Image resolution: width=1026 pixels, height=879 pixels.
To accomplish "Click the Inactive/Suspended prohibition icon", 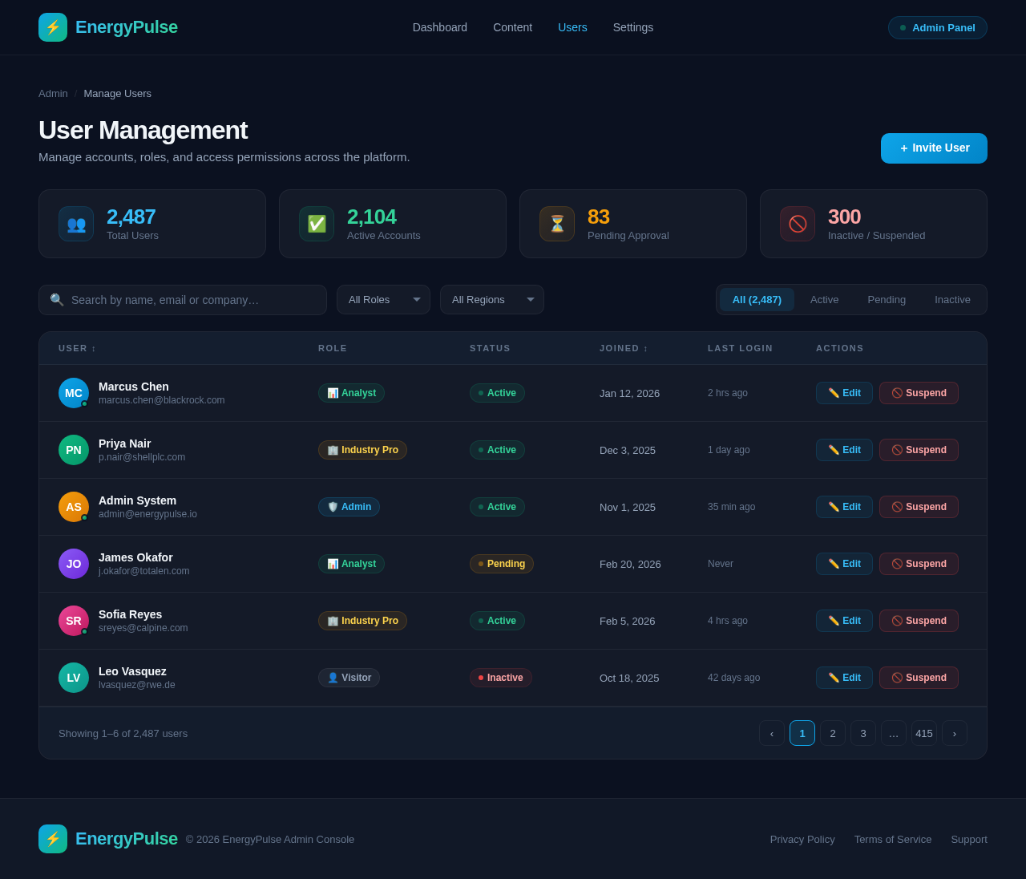I will pyautogui.click(x=798, y=224).
